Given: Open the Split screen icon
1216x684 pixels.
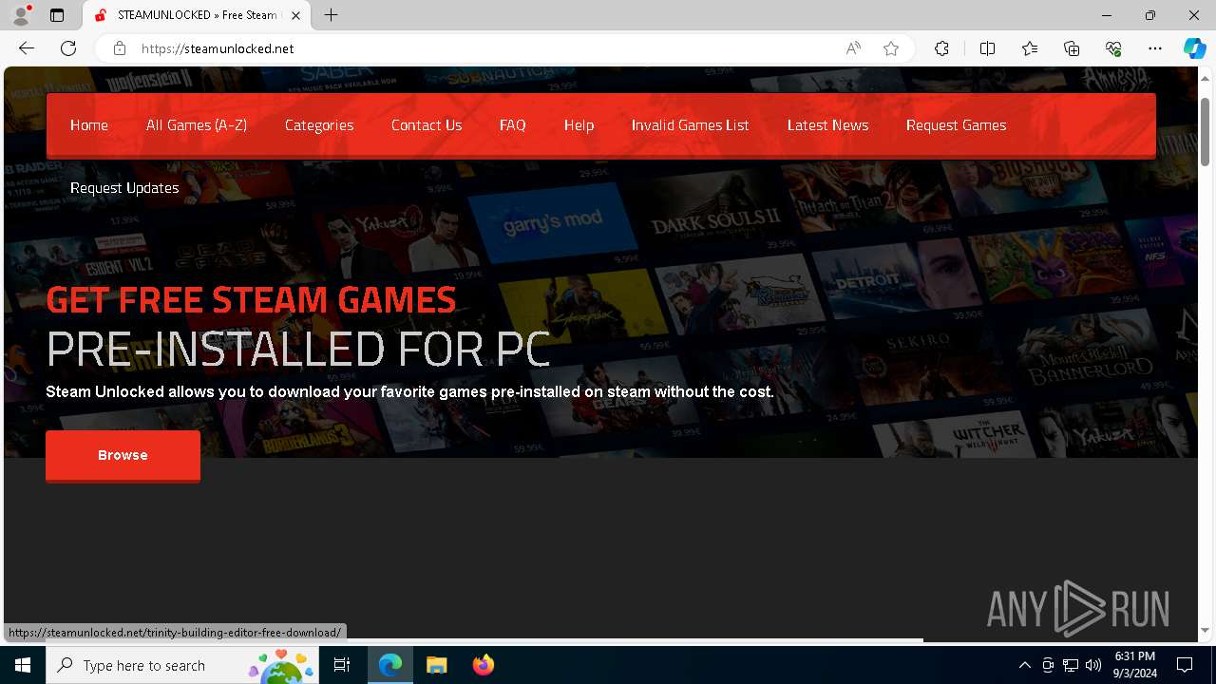Looking at the screenshot, I should (x=987, y=48).
